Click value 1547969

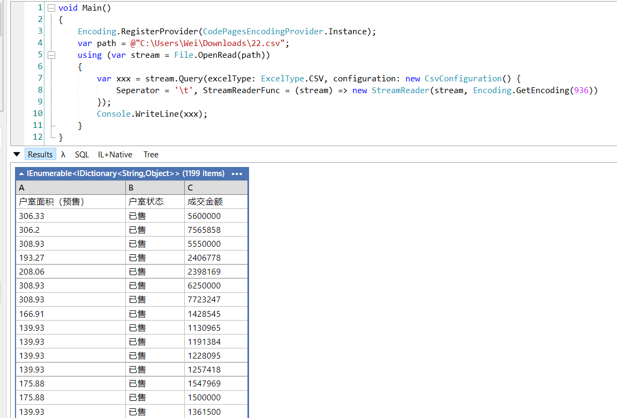(204, 383)
